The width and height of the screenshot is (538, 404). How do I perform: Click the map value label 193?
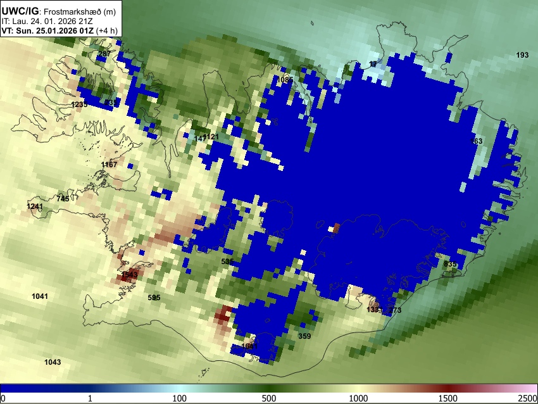pos(522,55)
